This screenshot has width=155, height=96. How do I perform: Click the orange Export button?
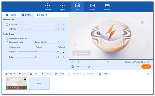146,66
